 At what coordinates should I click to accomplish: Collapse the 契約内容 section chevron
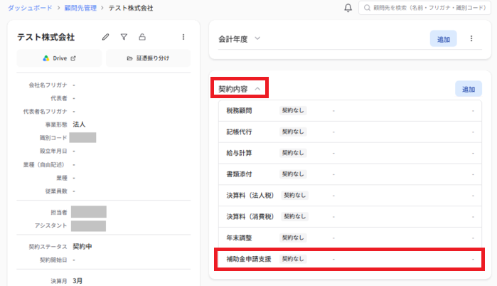point(257,89)
